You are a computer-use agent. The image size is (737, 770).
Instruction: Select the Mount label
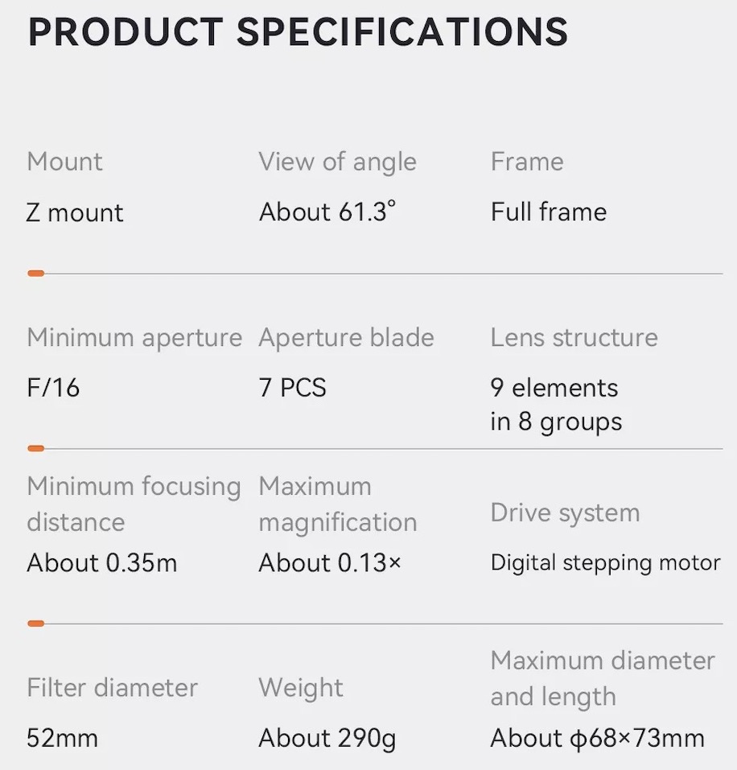pos(64,162)
